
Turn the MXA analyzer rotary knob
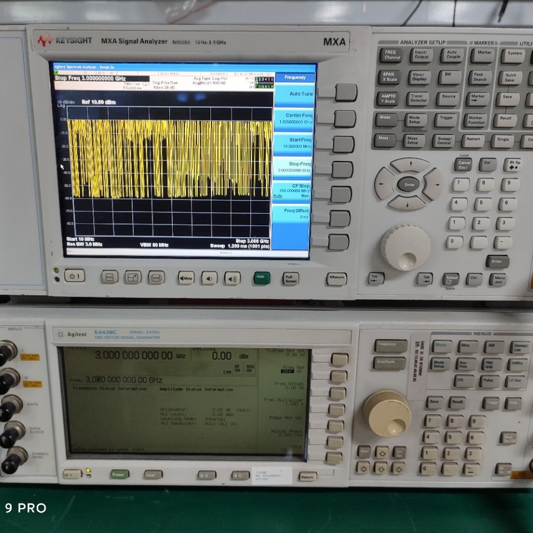pos(406,247)
